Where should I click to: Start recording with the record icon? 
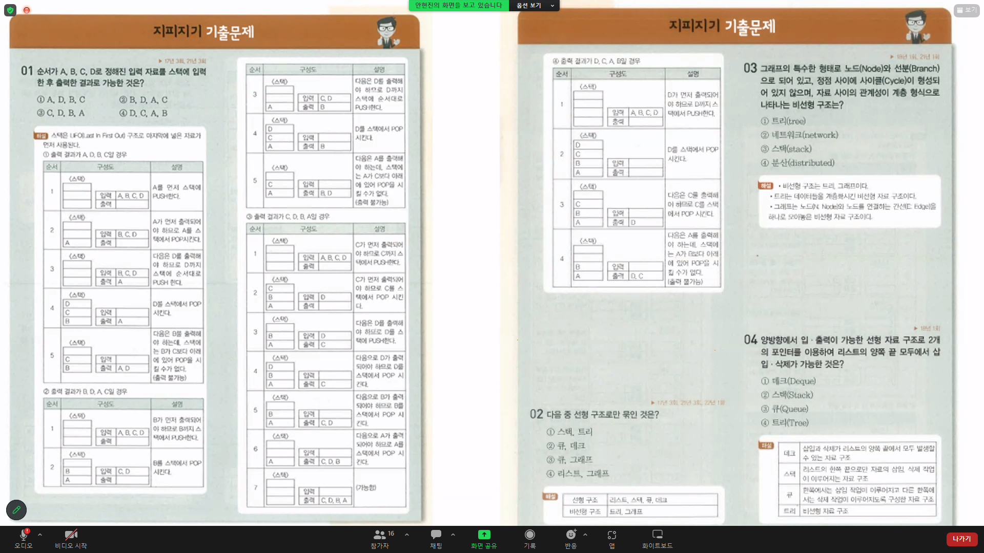pyautogui.click(x=529, y=535)
